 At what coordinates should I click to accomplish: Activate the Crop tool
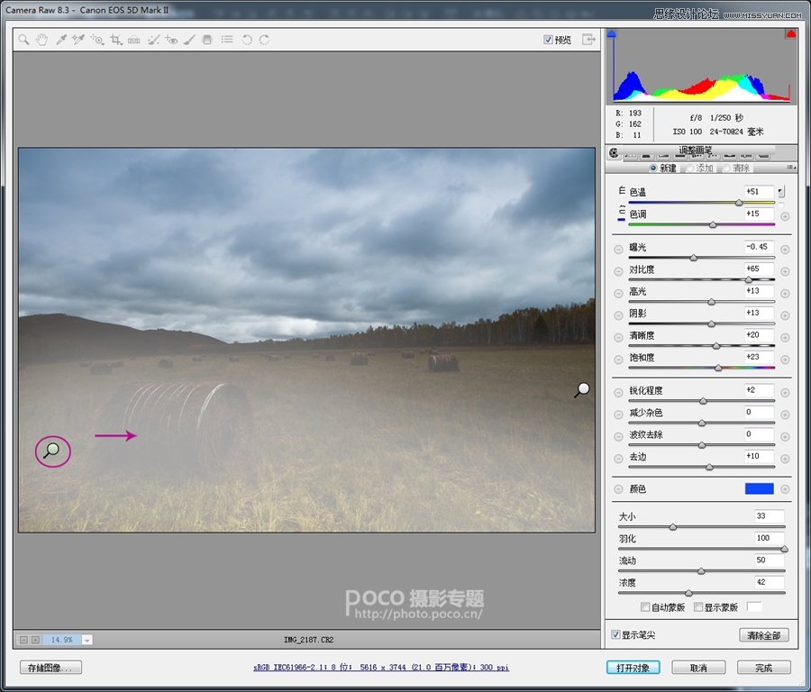point(115,40)
